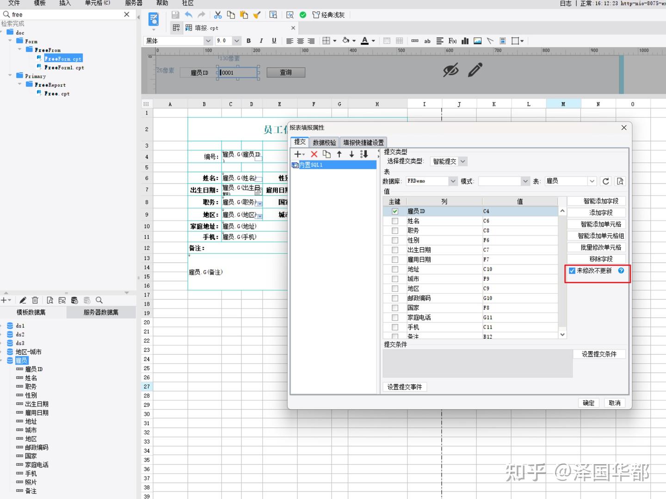Click the pencil edit icon in dataset panel
This screenshot has width=666, height=499.
(x=23, y=300)
